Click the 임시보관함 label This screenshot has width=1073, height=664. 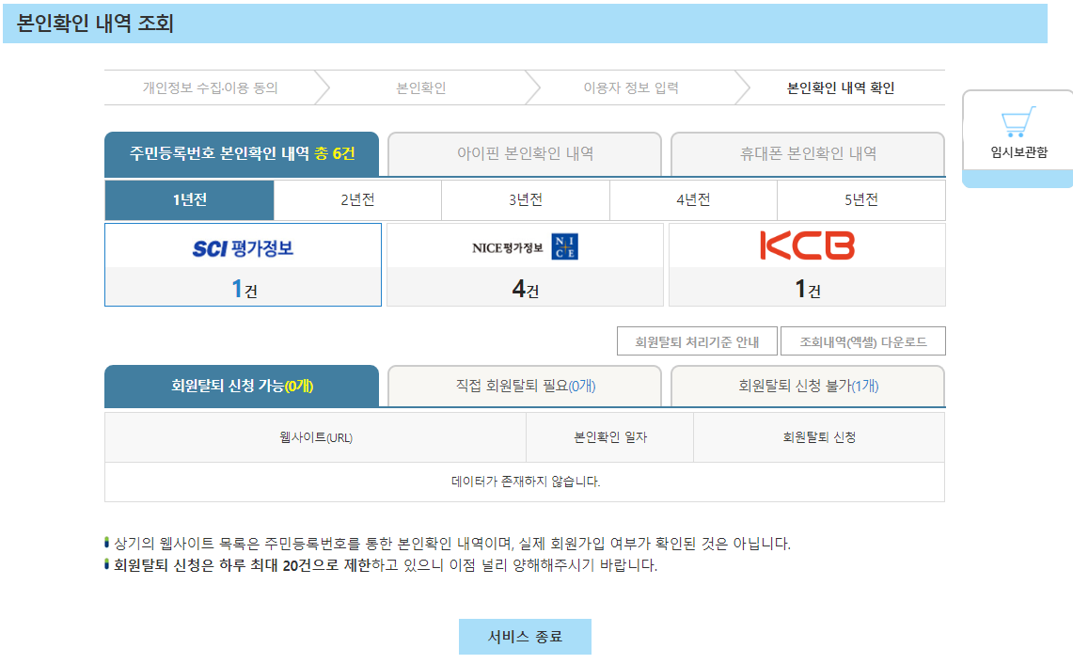(1019, 152)
